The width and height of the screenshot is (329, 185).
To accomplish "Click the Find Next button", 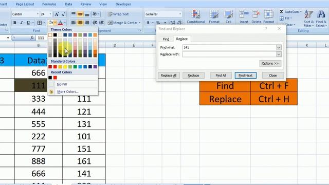I will [x=246, y=76].
